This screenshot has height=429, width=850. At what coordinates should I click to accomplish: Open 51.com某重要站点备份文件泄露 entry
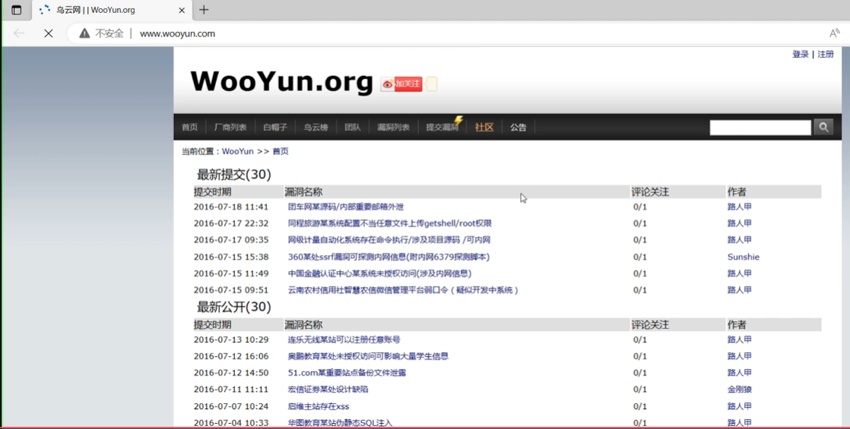tap(347, 373)
